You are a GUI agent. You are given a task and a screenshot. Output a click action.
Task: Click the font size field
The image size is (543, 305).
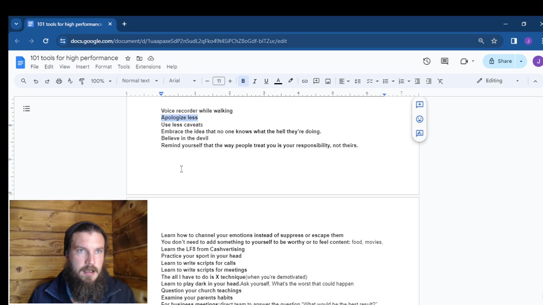(218, 81)
